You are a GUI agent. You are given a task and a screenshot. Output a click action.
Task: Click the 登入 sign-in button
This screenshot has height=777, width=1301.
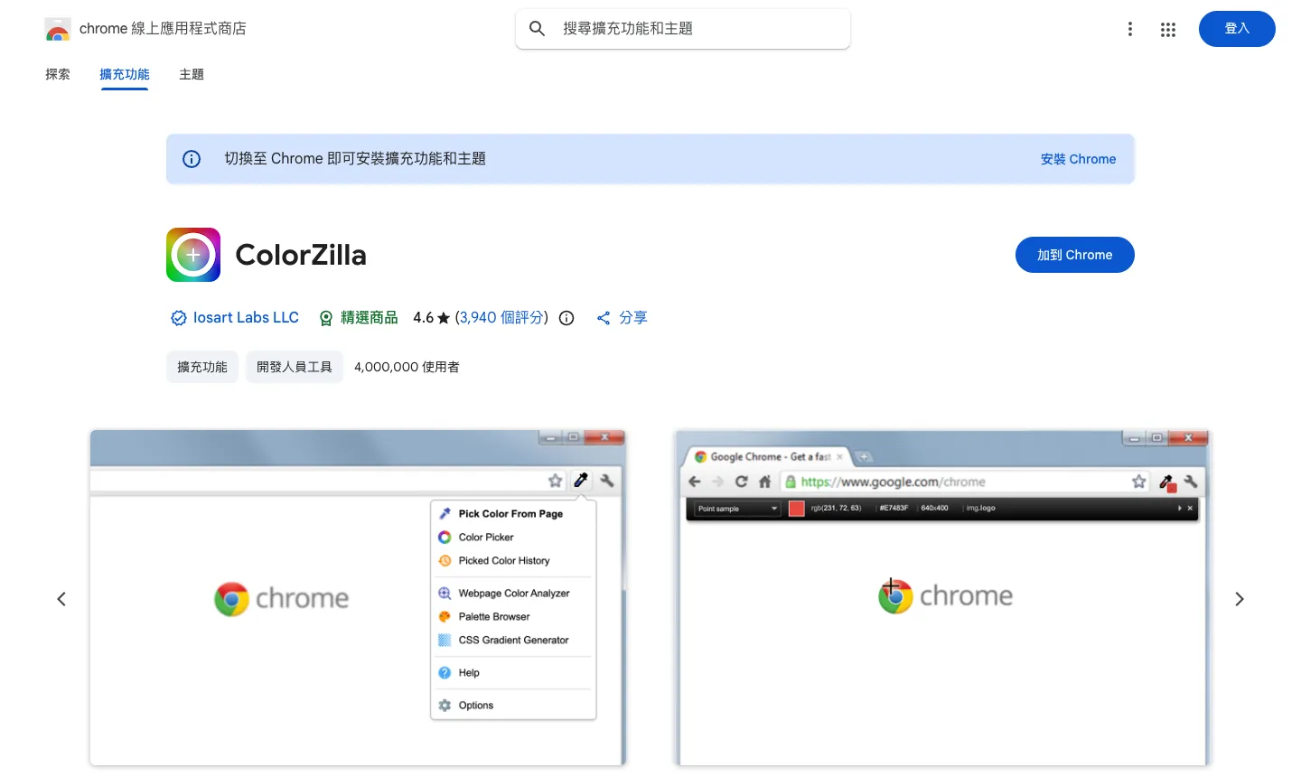(x=1237, y=29)
